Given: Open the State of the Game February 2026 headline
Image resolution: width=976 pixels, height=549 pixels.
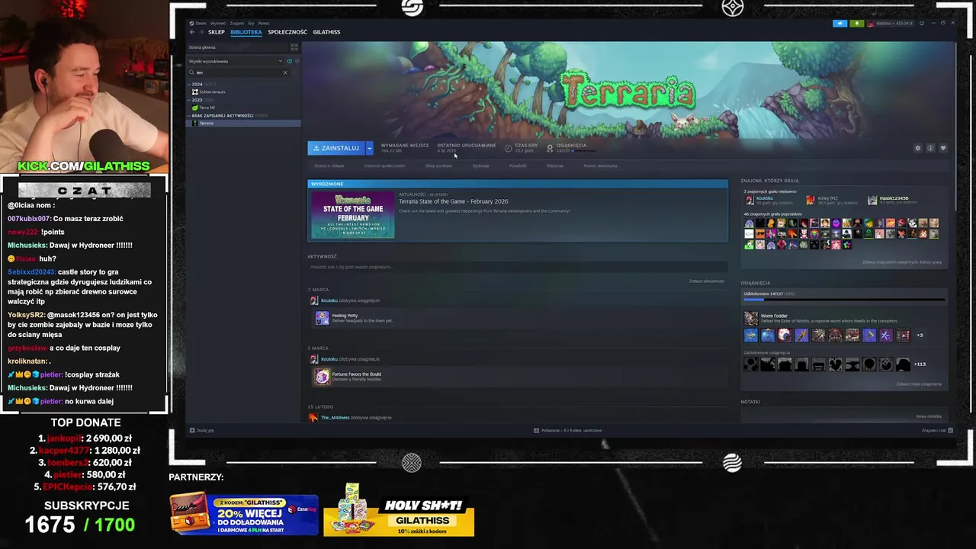Looking at the screenshot, I should click(x=453, y=201).
